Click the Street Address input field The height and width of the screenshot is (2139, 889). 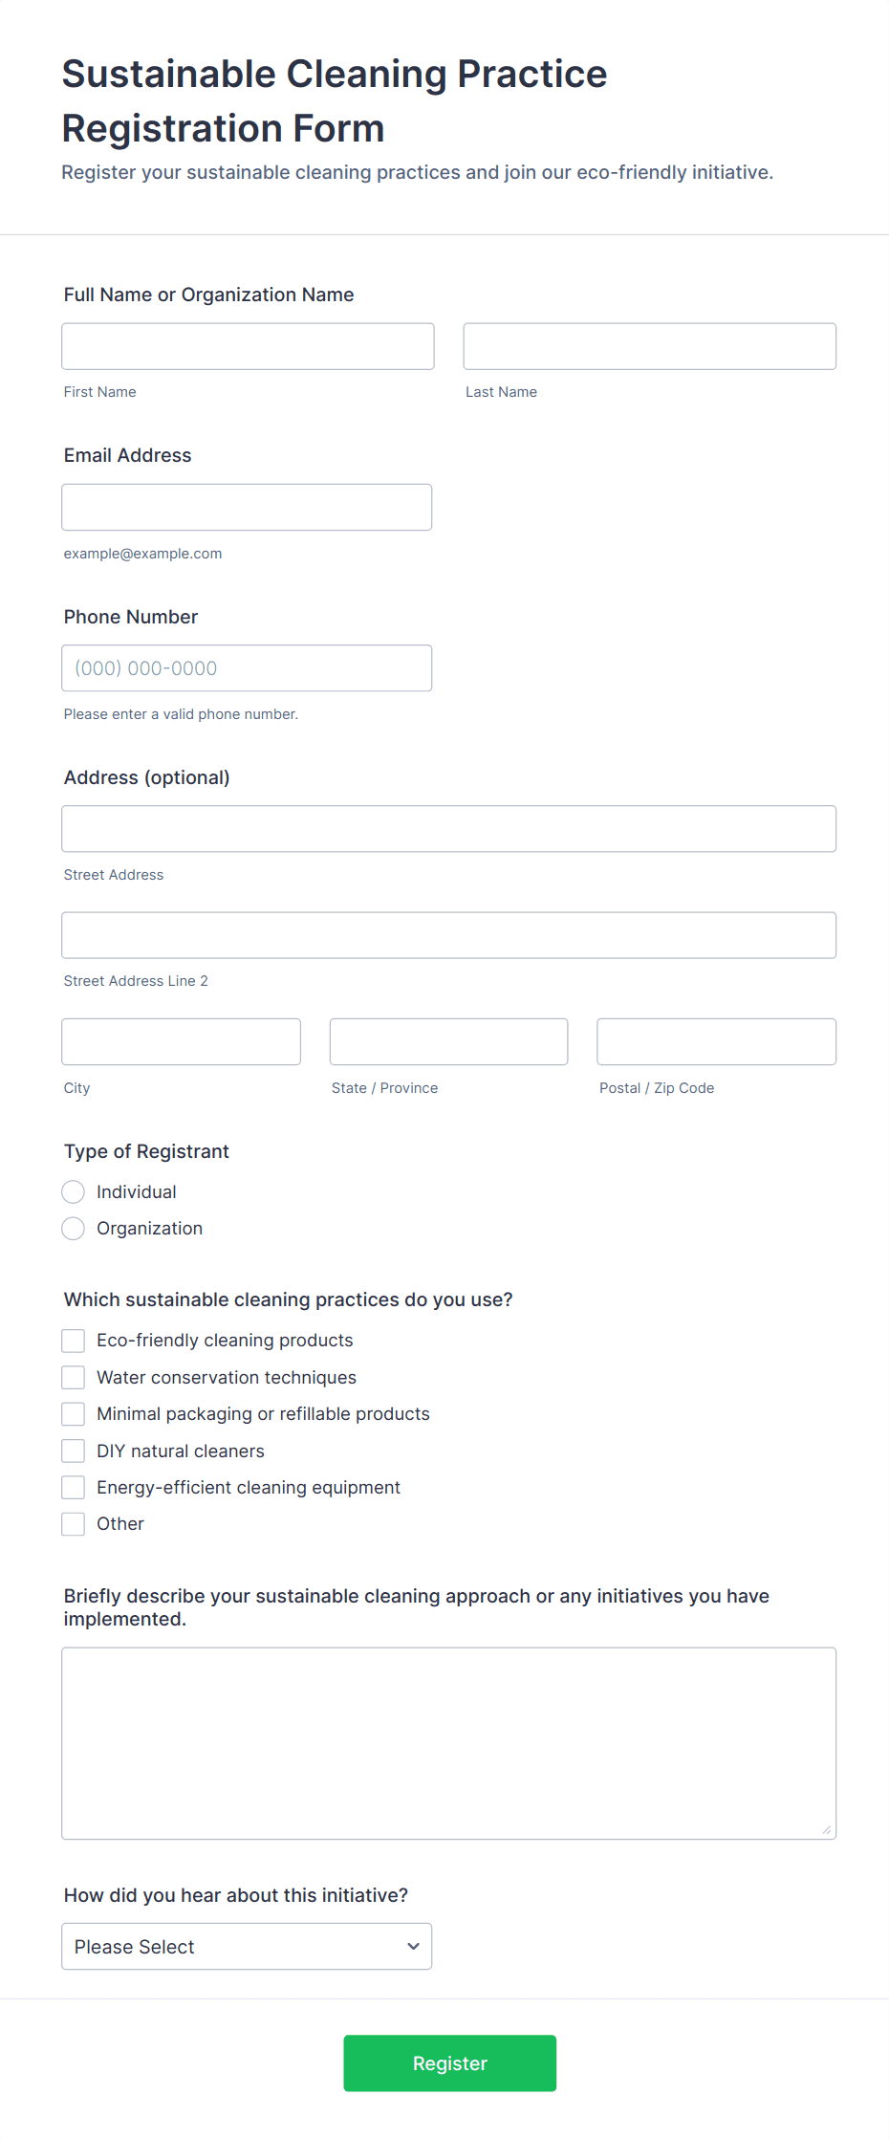448,828
